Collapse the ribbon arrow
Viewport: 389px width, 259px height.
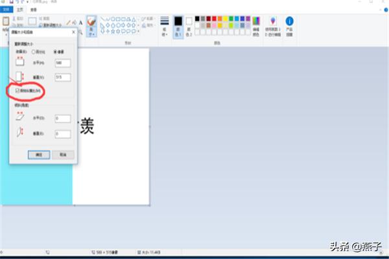point(381,10)
